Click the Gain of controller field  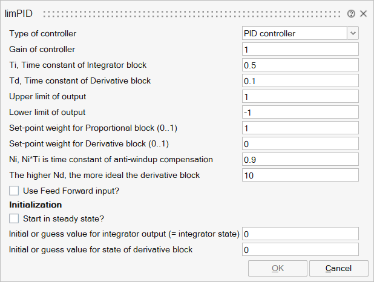[300, 50]
